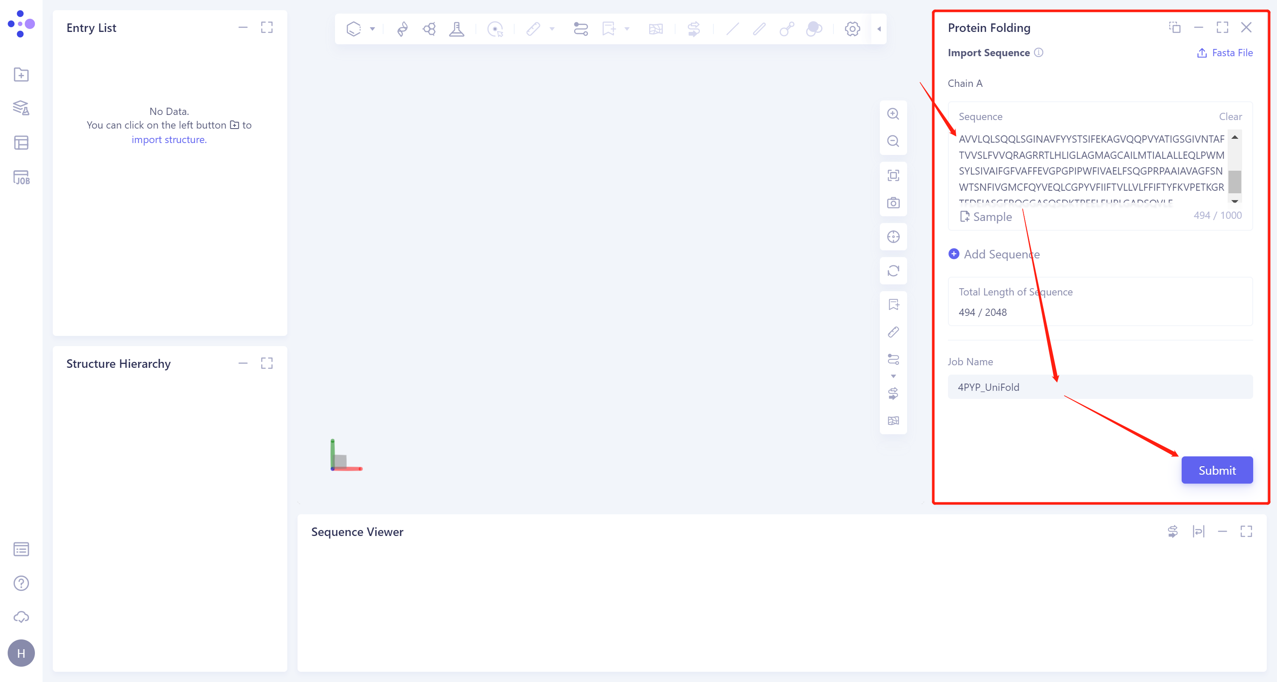The image size is (1277, 682).
Task: Expand the small arrow in right viewer toolbar
Action: tap(893, 376)
